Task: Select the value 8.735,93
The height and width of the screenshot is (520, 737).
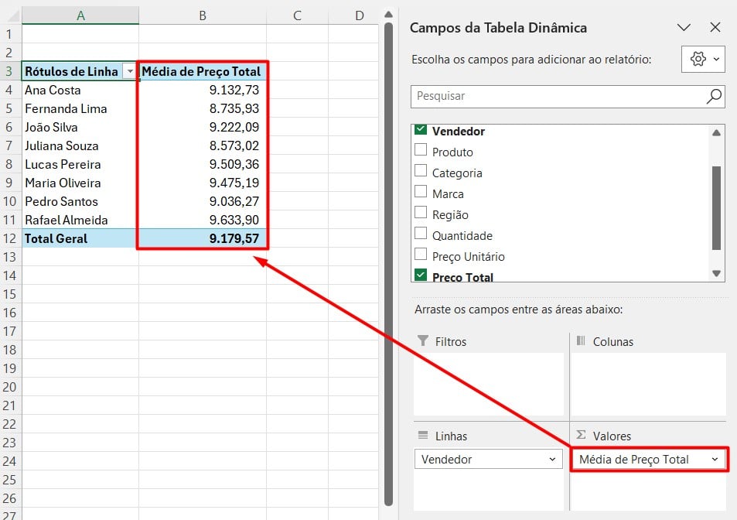Action: tap(203, 108)
